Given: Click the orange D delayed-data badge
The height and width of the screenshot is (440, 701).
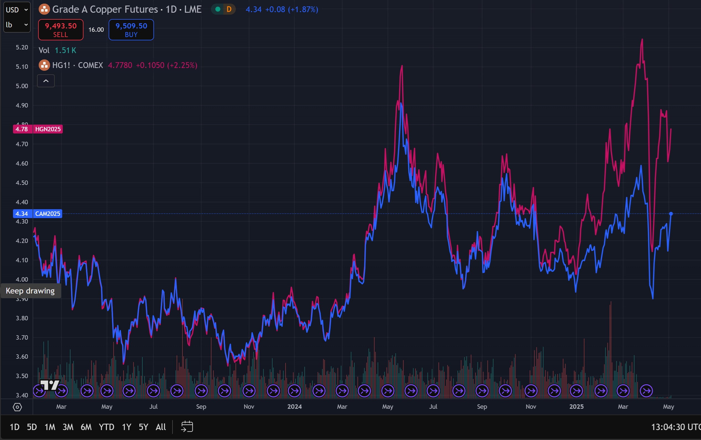Looking at the screenshot, I should tap(229, 9).
